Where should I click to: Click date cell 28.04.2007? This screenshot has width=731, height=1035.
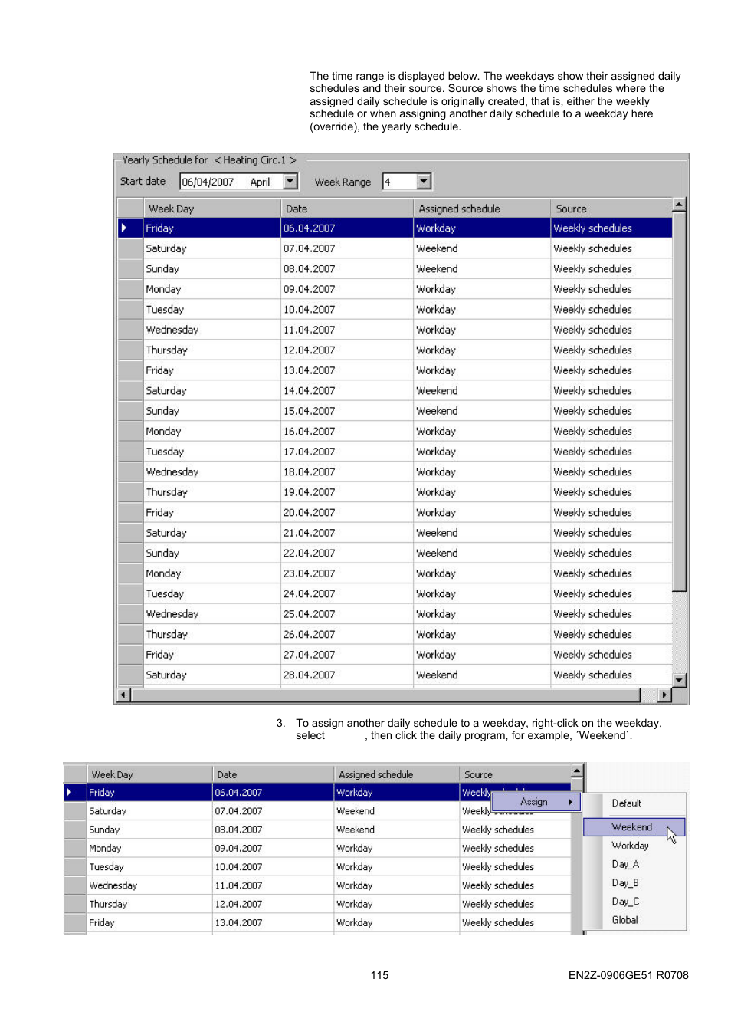click(x=347, y=675)
